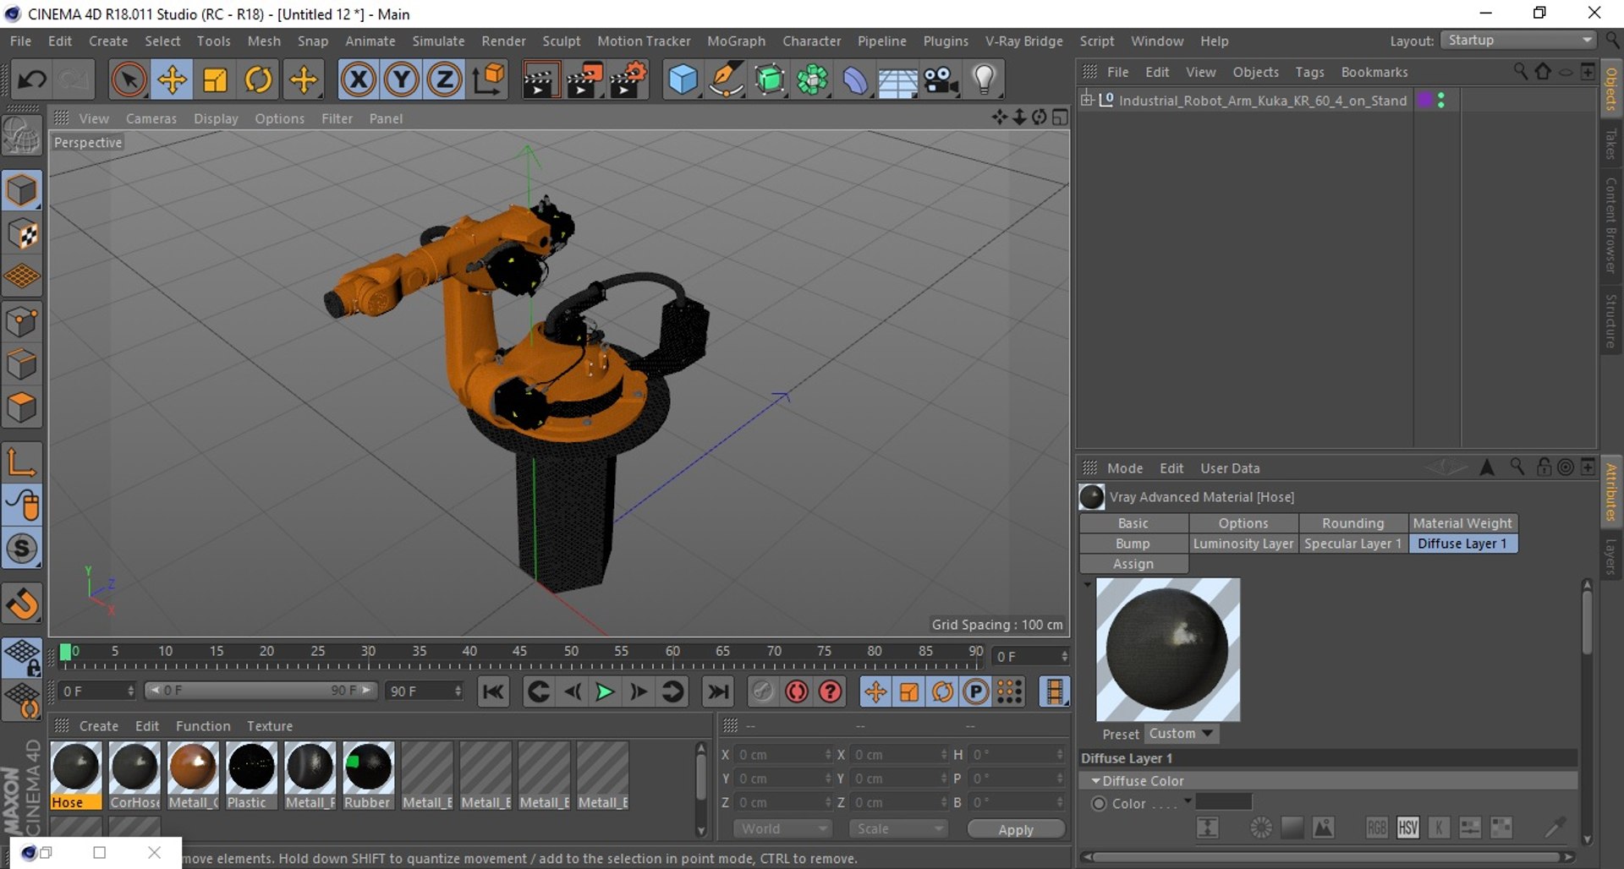The height and width of the screenshot is (869, 1624).
Task: Play the animation forward
Action: (x=605, y=691)
